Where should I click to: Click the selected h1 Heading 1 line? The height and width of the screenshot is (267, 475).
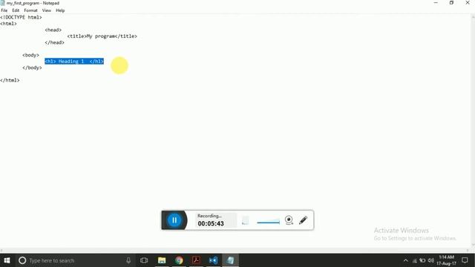74,62
